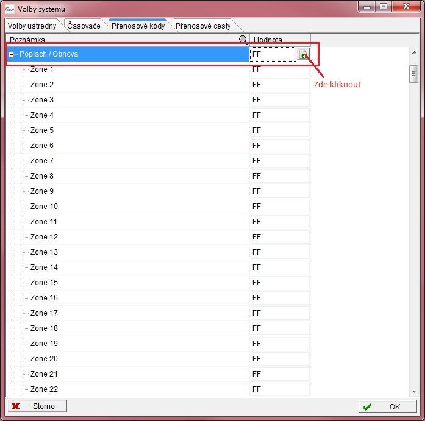Switch to the Časovače tab
The height and width of the screenshot is (421, 425).
[85, 26]
